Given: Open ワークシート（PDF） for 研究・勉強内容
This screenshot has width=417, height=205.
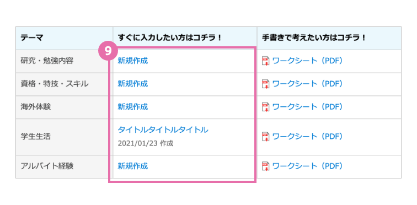Looking at the screenshot, I should (x=307, y=61).
